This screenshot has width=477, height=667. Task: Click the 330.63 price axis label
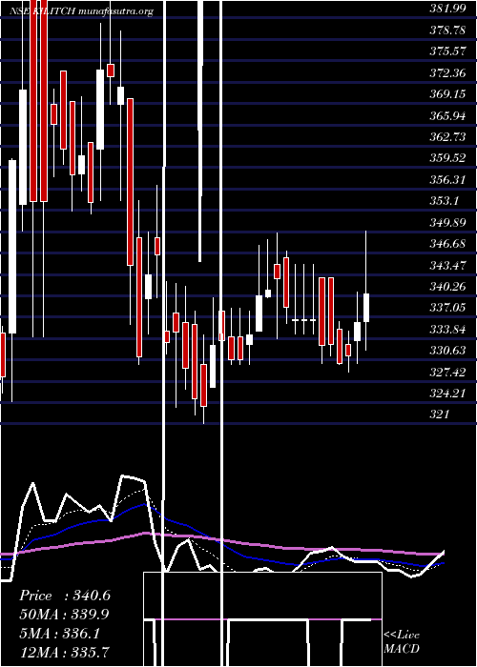tap(447, 351)
